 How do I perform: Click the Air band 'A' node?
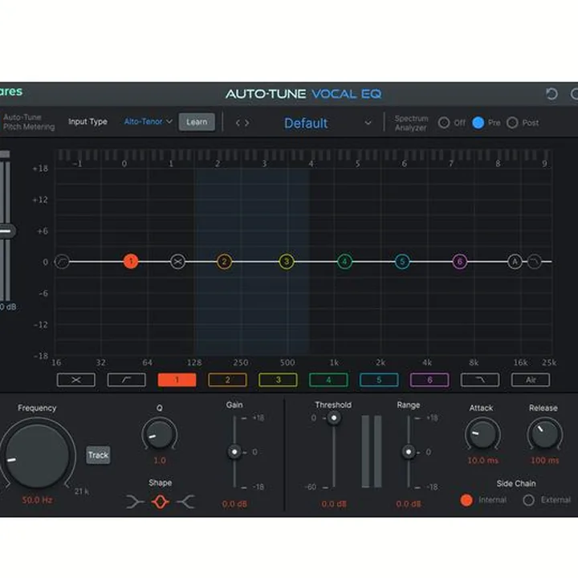515,262
